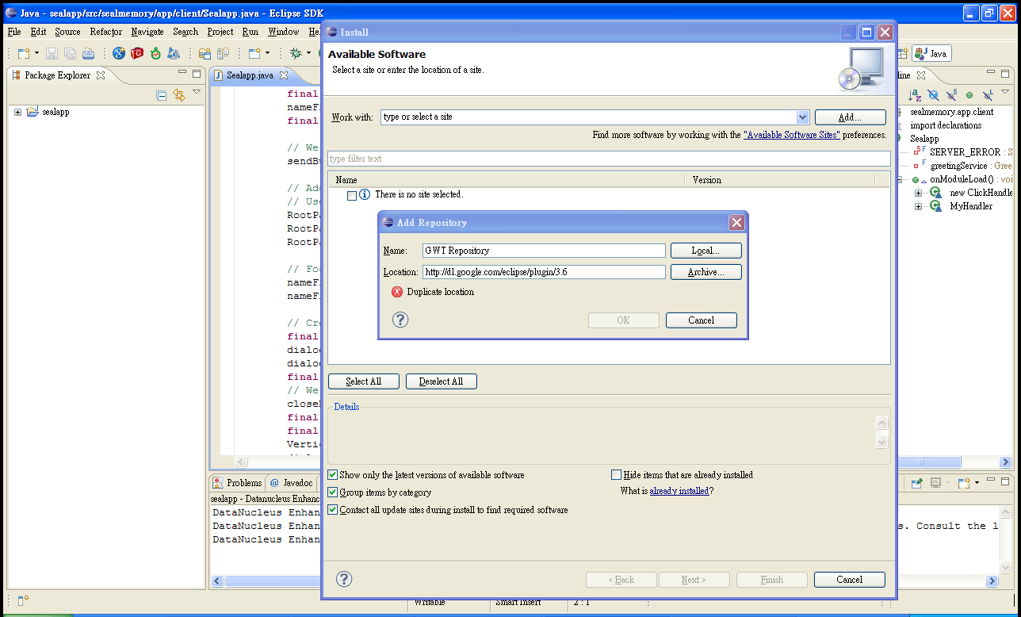Click the Save All toolbar icon

[71, 54]
